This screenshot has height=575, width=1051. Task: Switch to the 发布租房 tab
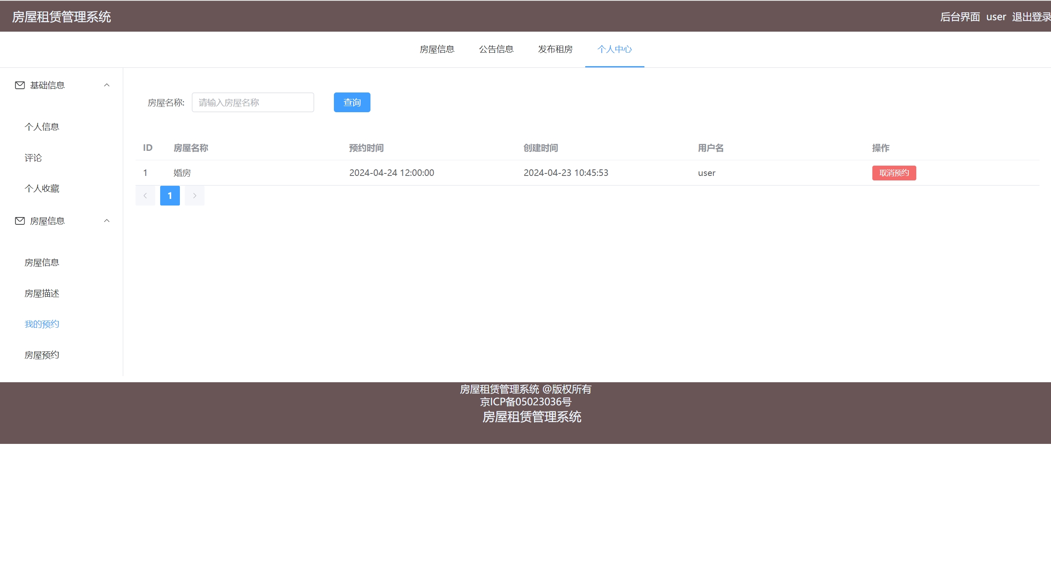point(555,49)
